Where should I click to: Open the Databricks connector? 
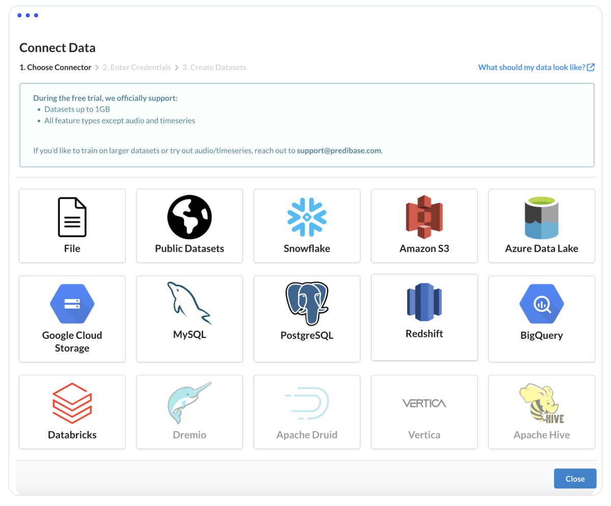point(72,412)
